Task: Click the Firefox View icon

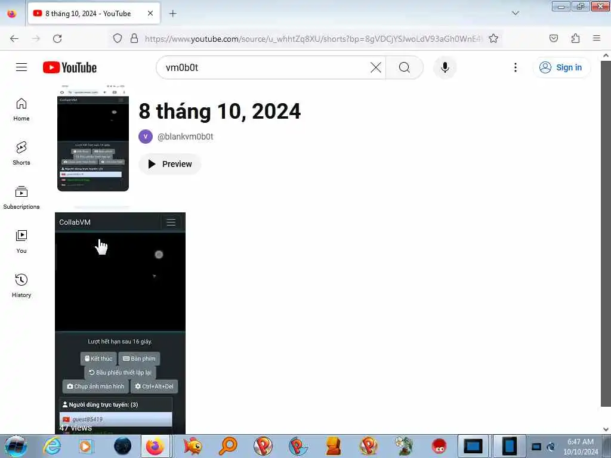Action: tap(12, 14)
